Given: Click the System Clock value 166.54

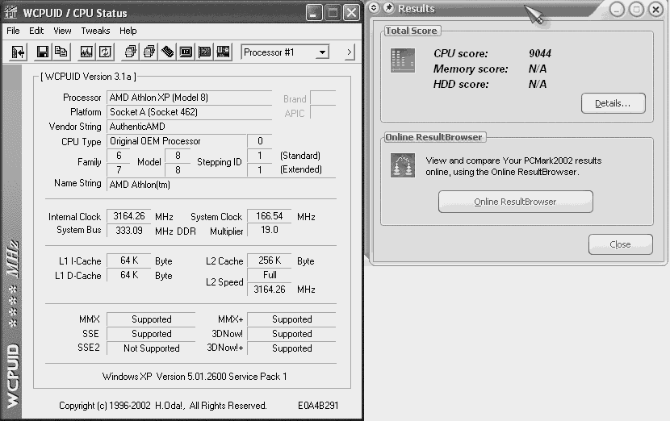Looking at the screenshot, I should 270,216.
